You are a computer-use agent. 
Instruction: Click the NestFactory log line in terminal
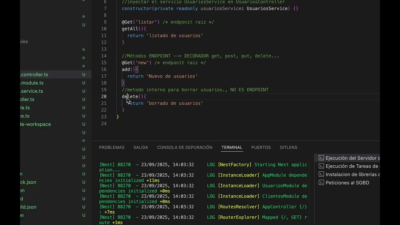click(203, 165)
